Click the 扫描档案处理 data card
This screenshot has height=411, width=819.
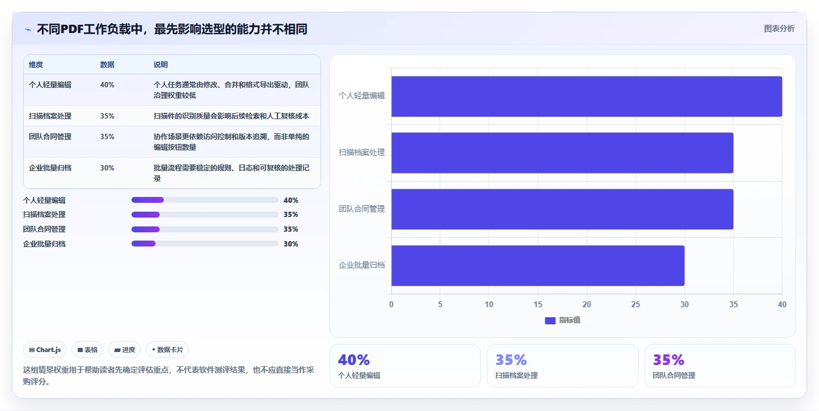[563, 366]
